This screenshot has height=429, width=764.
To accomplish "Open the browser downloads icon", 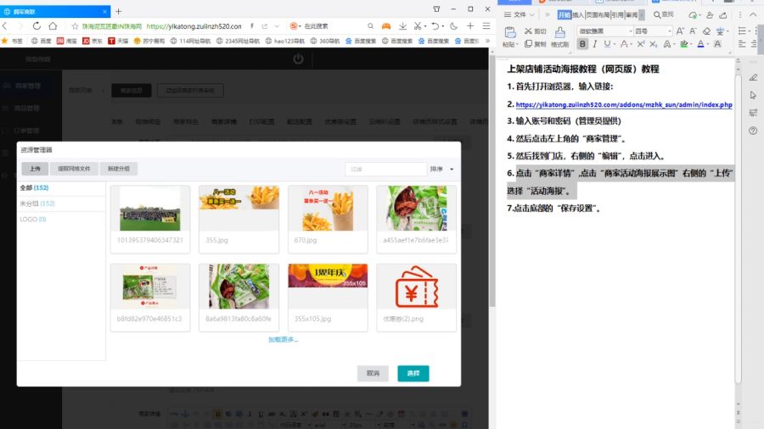I will tap(402, 25).
